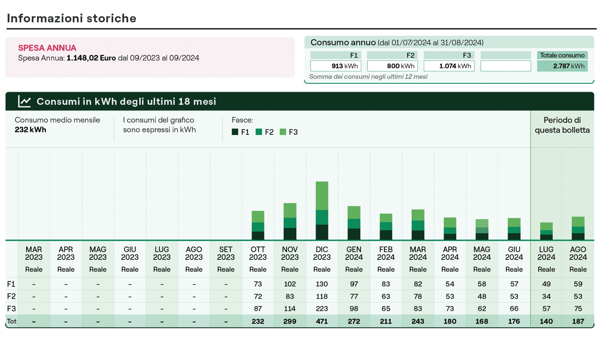
Task: Click the Tot row label
Action: [x=12, y=321]
